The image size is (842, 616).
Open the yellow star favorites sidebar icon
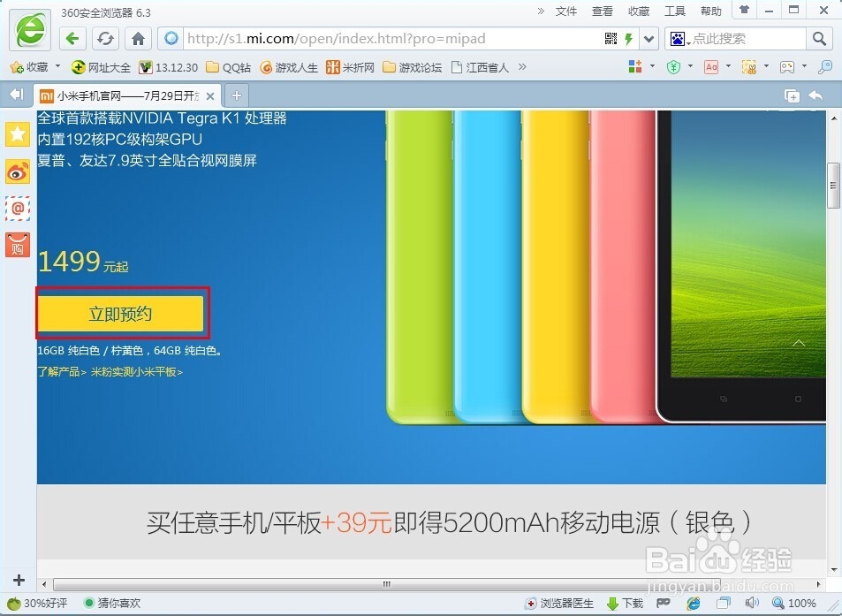tap(18, 133)
